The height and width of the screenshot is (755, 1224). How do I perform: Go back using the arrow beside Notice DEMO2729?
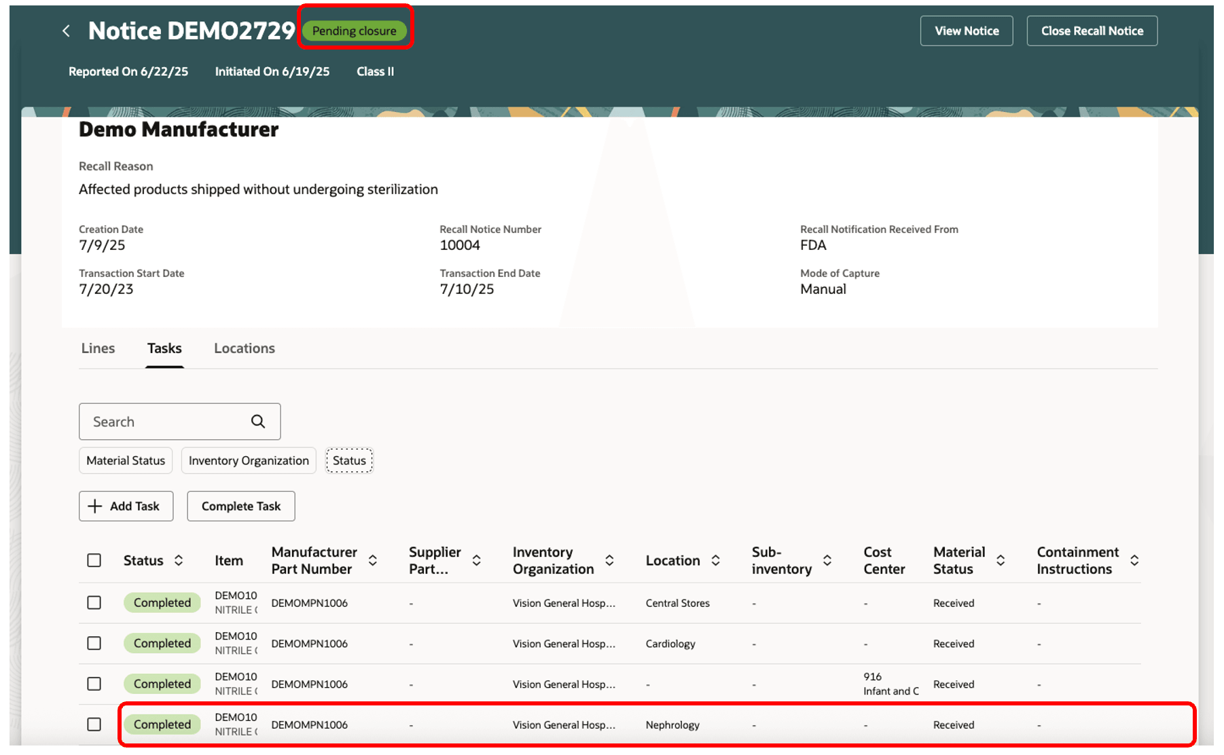pyautogui.click(x=66, y=31)
